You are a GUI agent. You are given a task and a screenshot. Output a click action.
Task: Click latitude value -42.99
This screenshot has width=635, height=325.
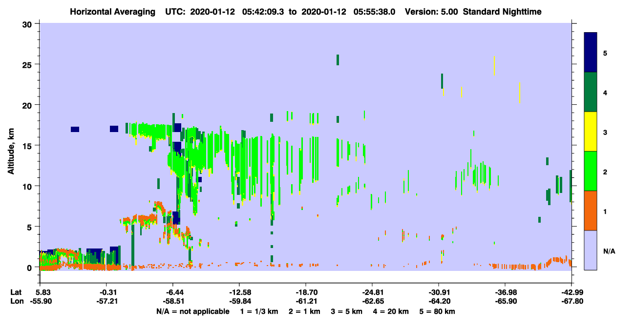tap(571, 292)
